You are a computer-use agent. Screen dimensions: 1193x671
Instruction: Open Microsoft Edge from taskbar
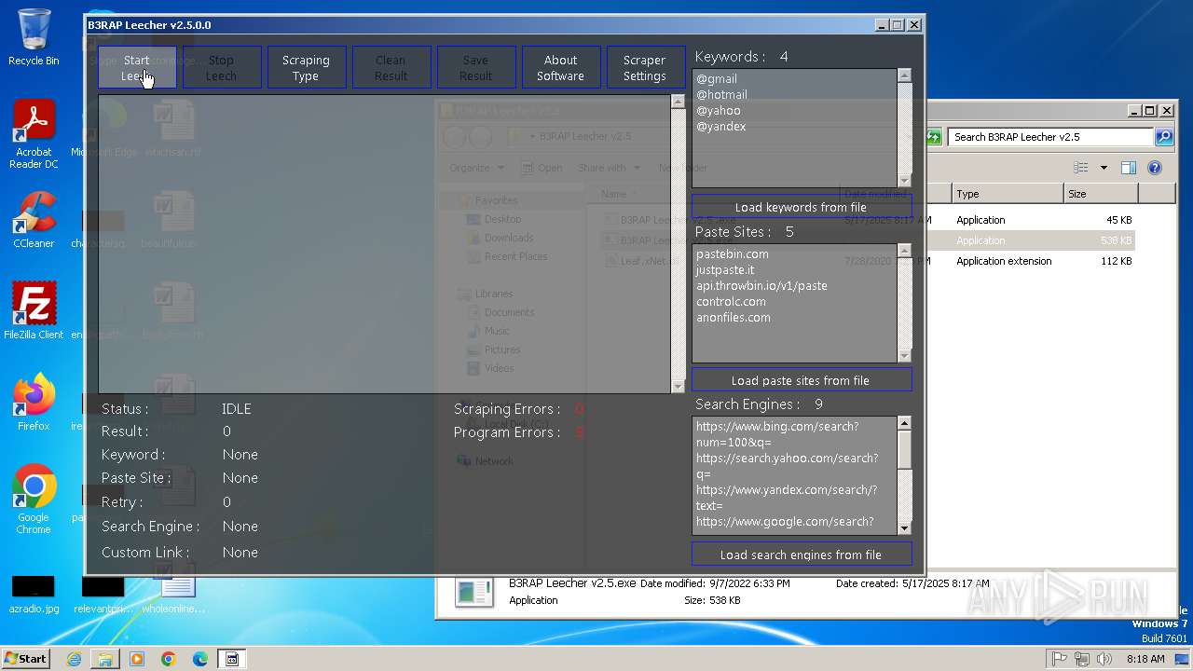pos(200,659)
